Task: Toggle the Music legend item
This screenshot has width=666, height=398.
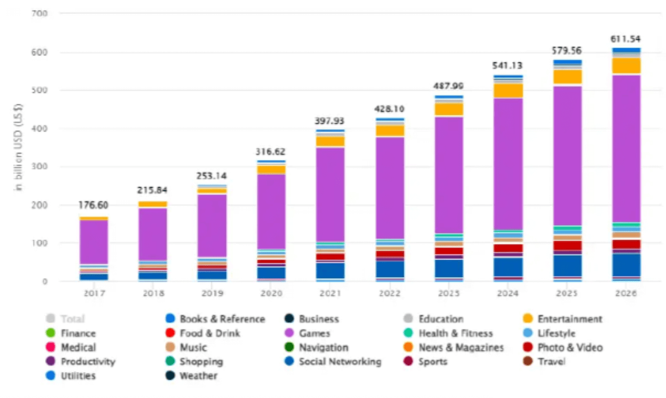Action: [x=193, y=348]
